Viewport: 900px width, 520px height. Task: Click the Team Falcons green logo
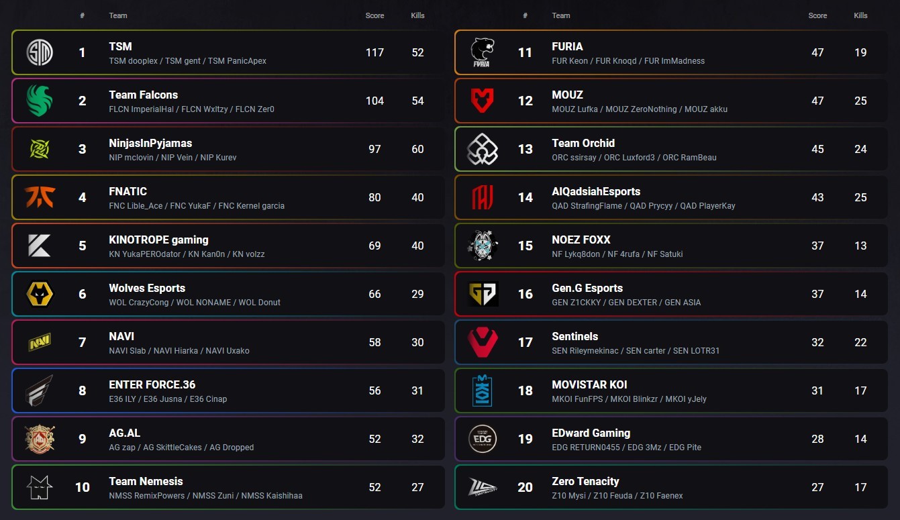click(40, 101)
